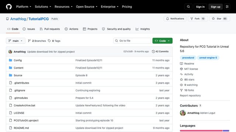Open the search magnifier in header
236x132 pixels.
[188, 7]
